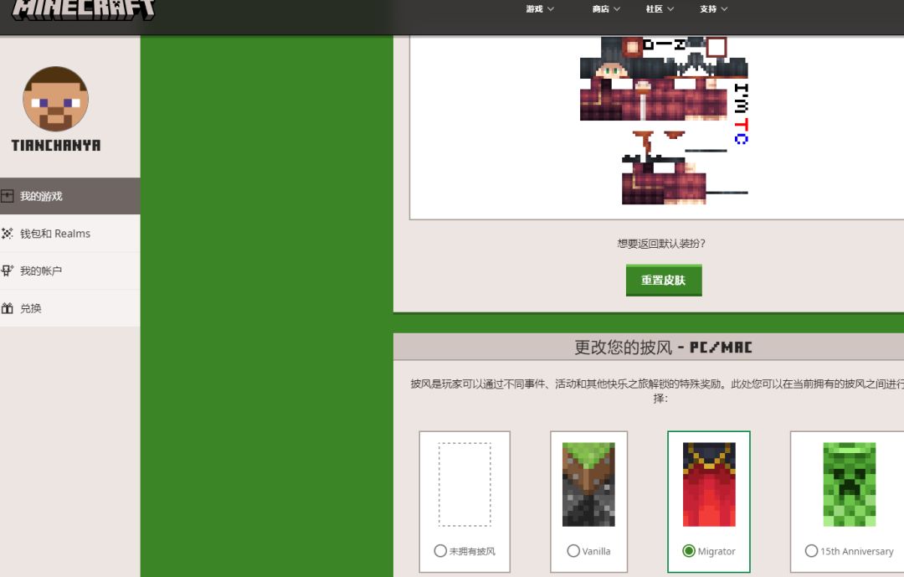Select the Vanilla cape radio button
Viewport: 904px width, 577px height.
pyautogui.click(x=573, y=551)
